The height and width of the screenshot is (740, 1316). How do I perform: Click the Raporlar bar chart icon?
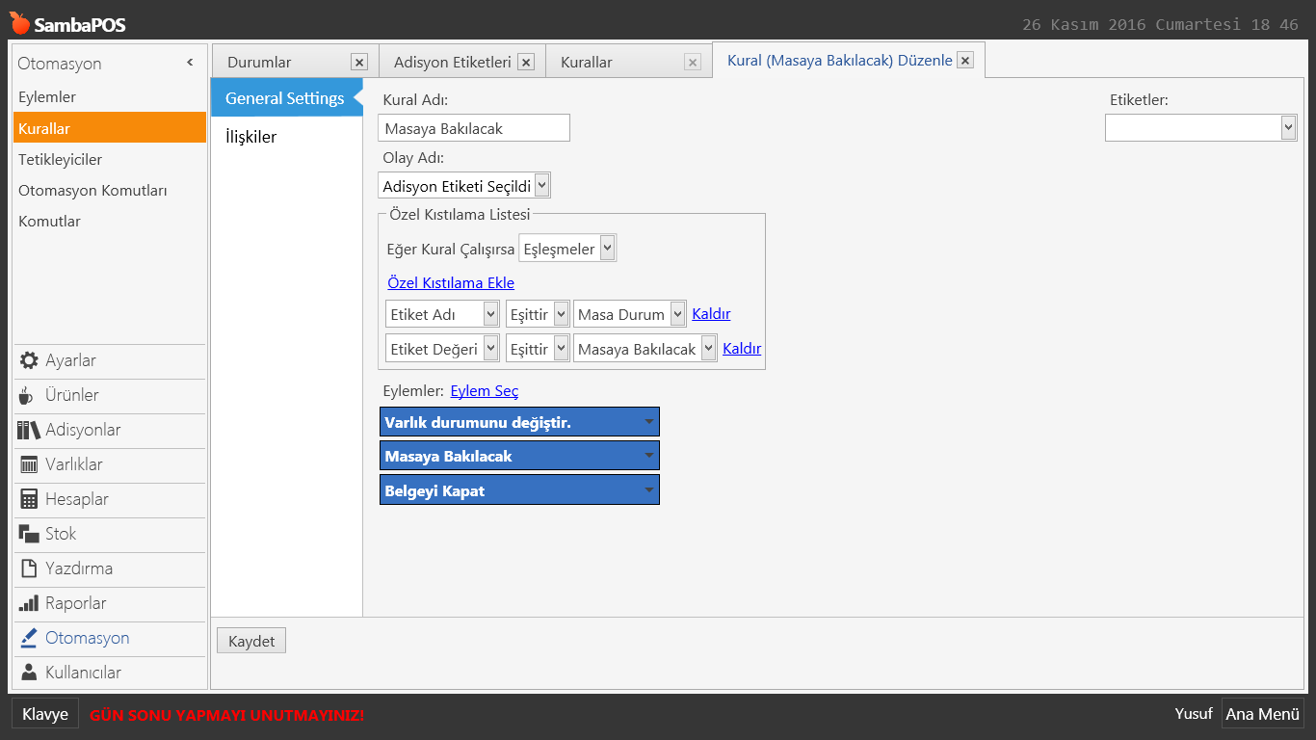click(x=29, y=603)
